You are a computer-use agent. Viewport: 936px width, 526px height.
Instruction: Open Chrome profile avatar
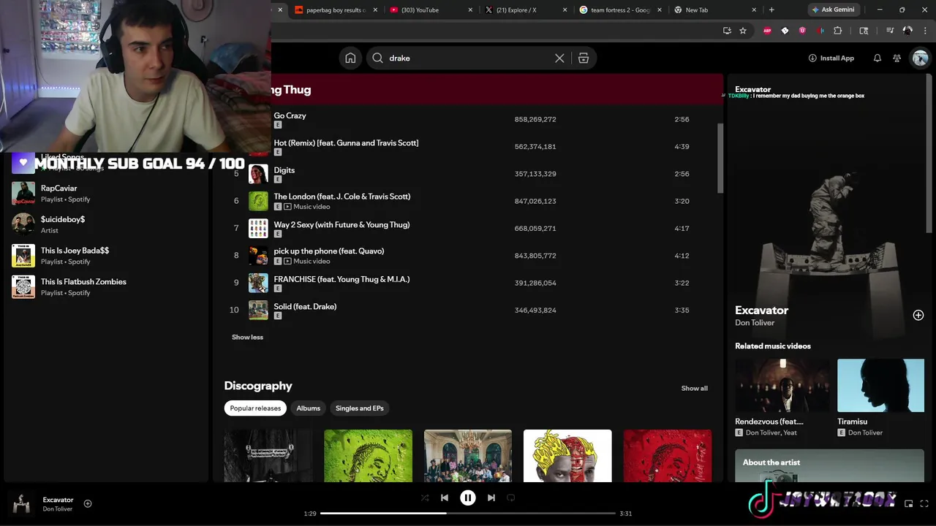coord(907,31)
